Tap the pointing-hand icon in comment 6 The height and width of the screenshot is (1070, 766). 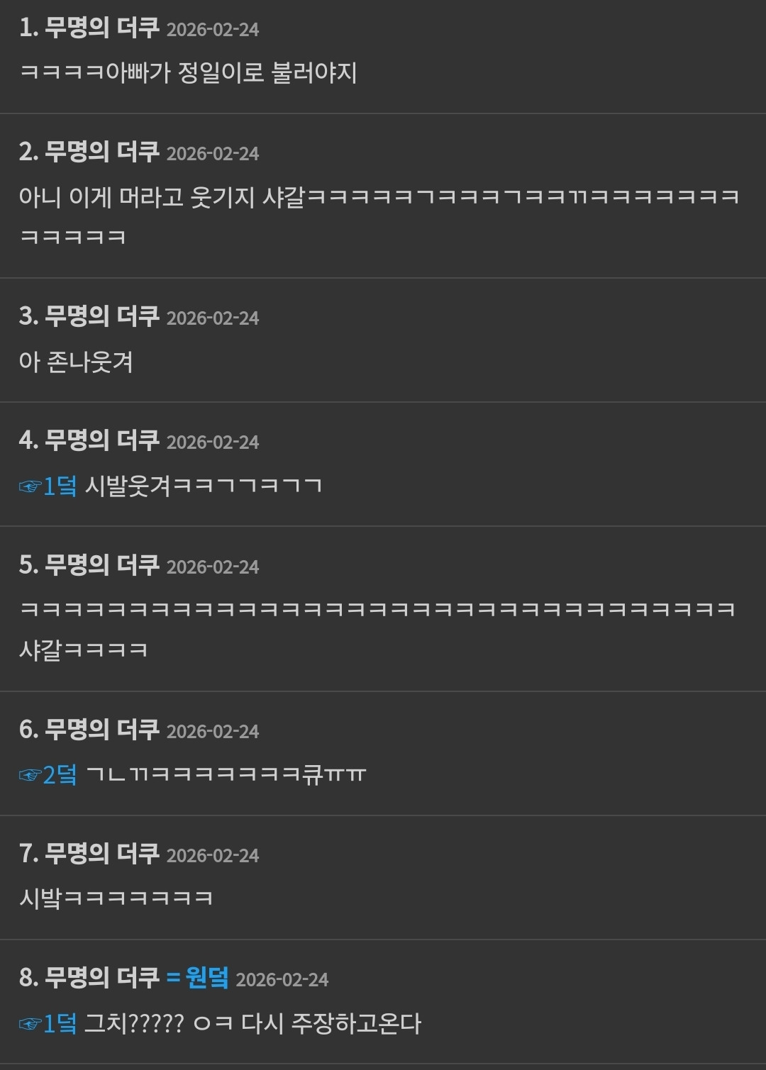30,775
